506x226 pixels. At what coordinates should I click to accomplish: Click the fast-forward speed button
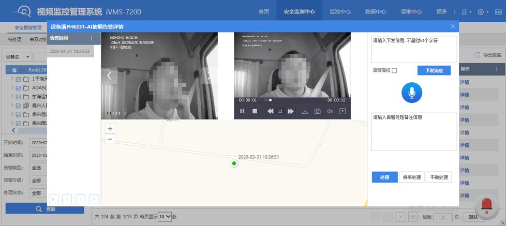click(290, 111)
